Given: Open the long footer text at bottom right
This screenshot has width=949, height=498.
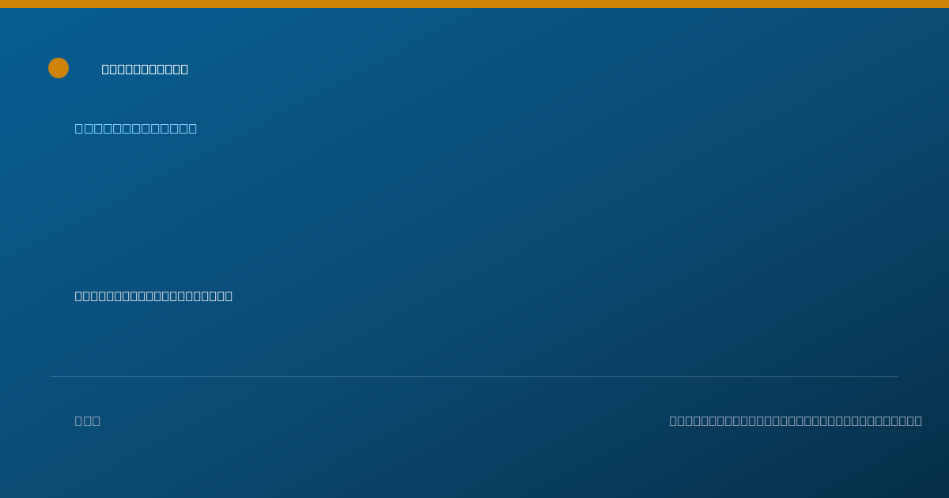Looking at the screenshot, I should (x=796, y=421).
